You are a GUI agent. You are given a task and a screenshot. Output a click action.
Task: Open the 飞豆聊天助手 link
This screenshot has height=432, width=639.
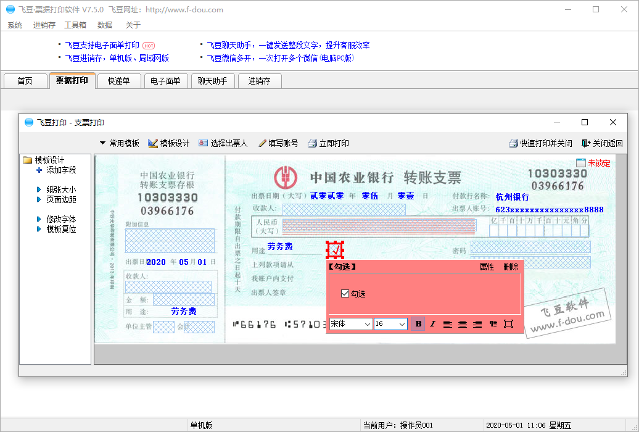pyautogui.click(x=288, y=45)
